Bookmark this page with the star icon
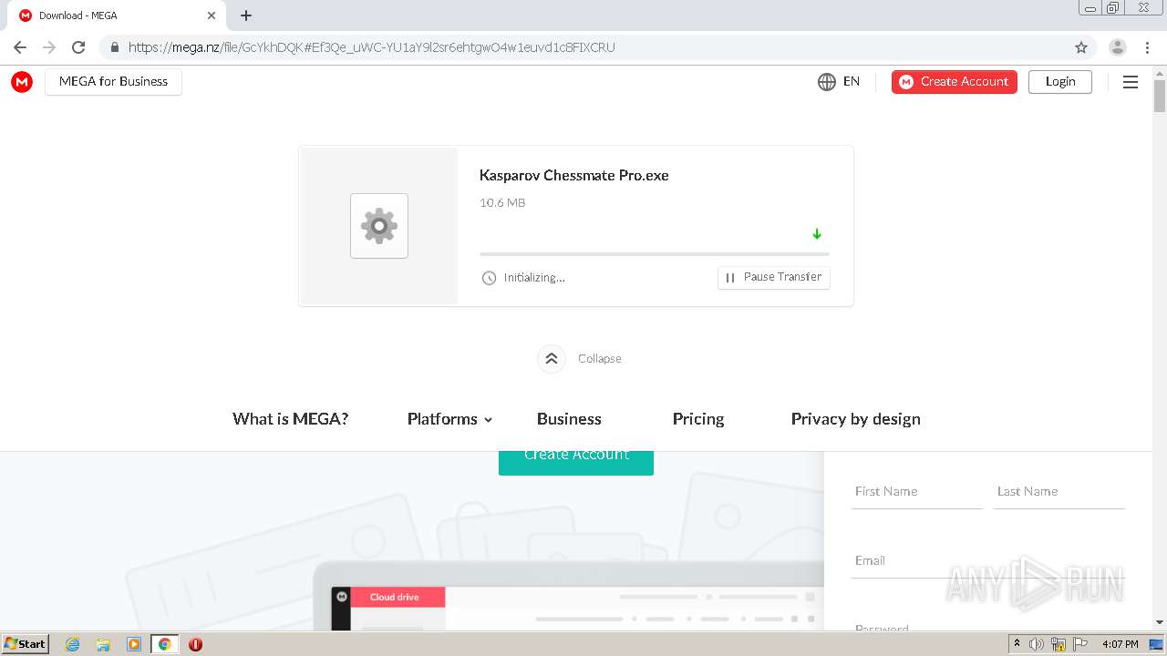 pos(1081,47)
